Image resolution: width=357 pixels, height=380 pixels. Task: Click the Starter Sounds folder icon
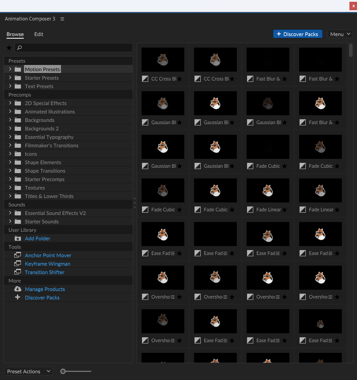point(18,222)
